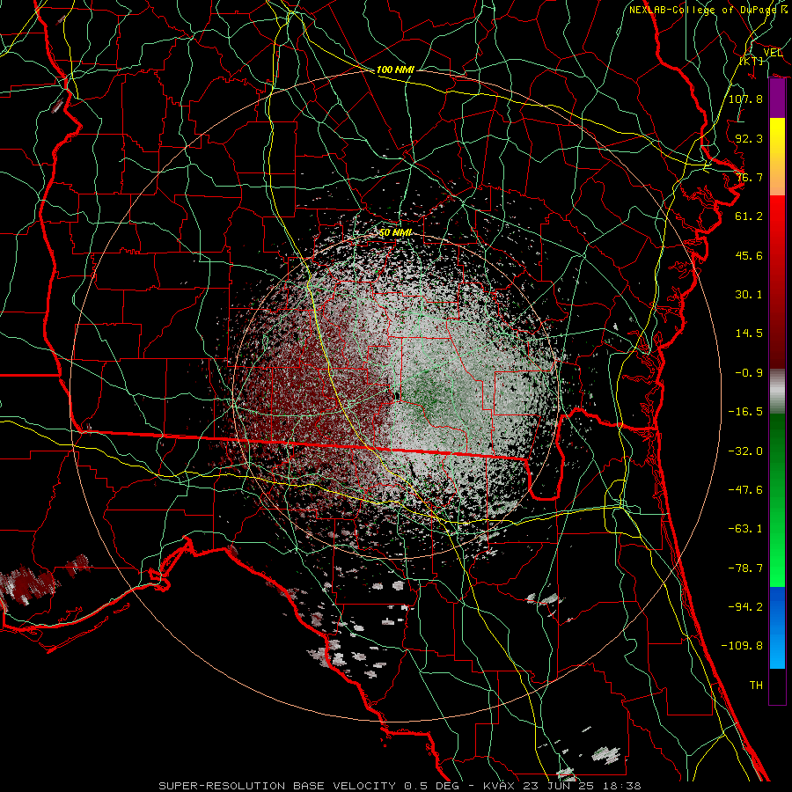Click the Super-Resolution Base Velocity caption

(x=399, y=786)
